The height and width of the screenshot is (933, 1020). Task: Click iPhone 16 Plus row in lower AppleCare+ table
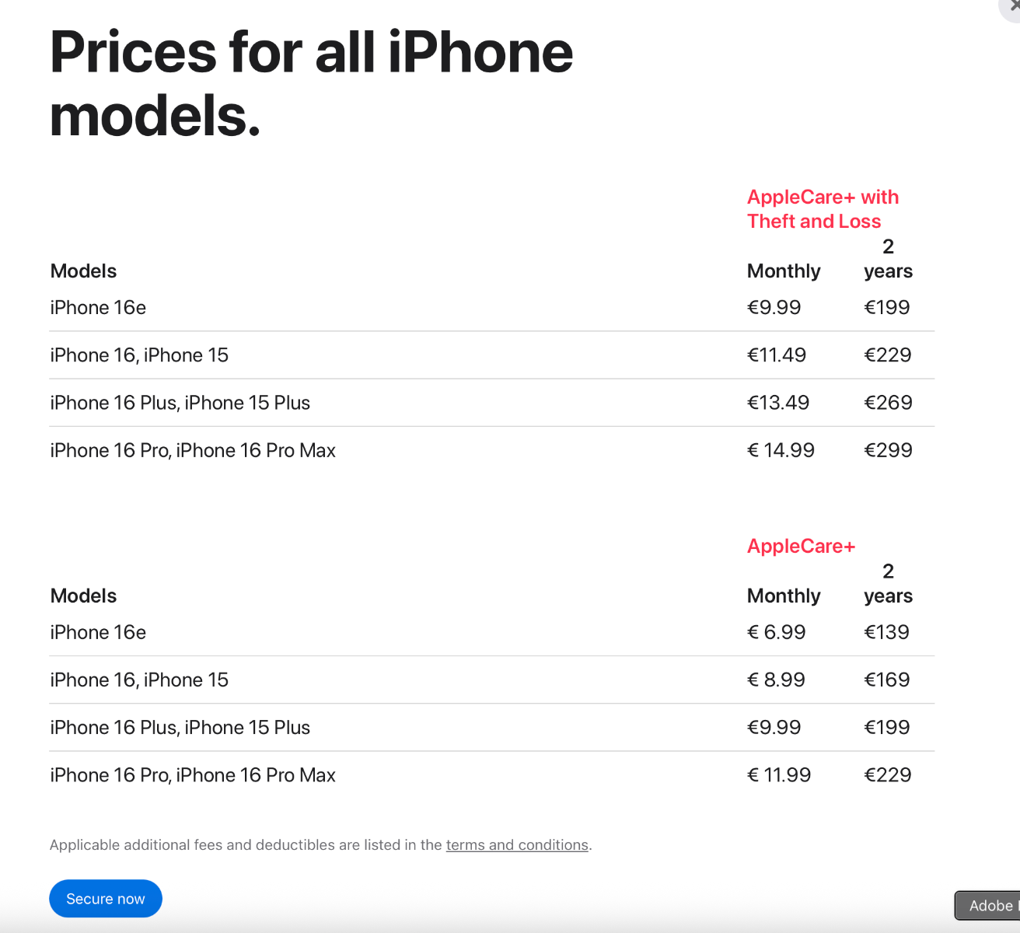tap(491, 728)
